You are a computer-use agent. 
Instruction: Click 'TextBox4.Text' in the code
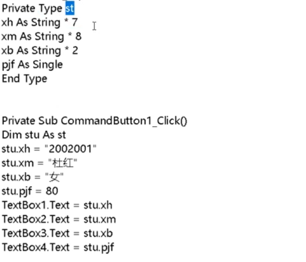click(x=36, y=247)
